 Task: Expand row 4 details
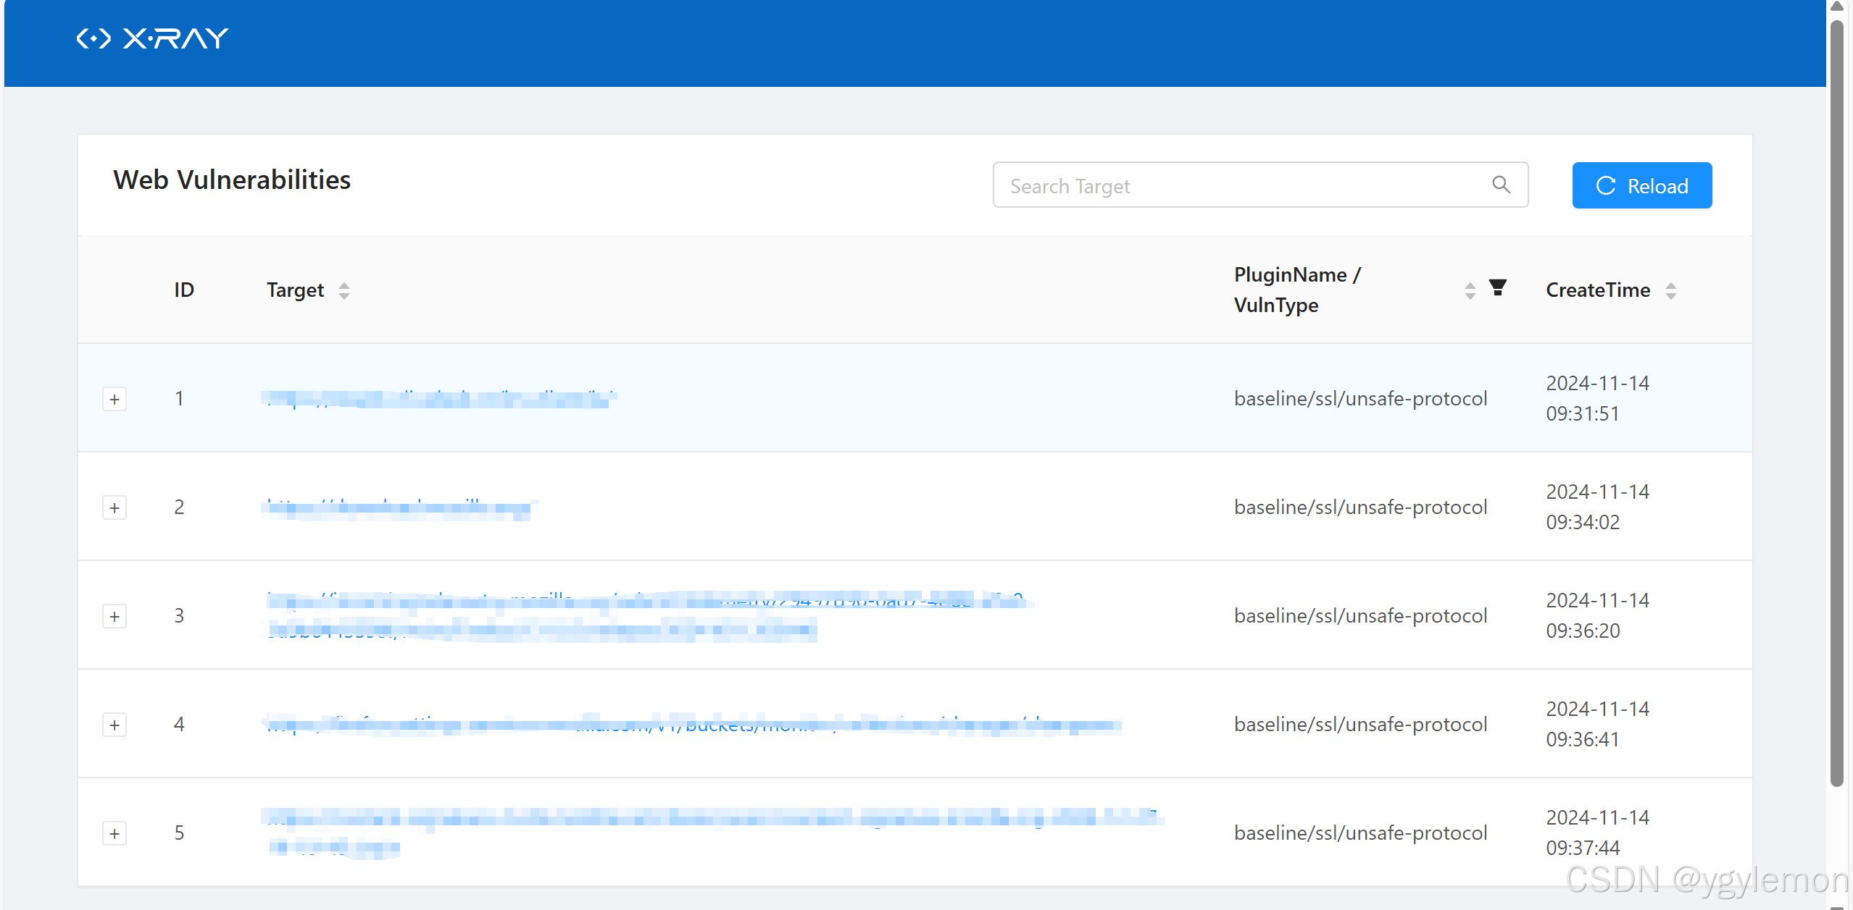coord(114,725)
